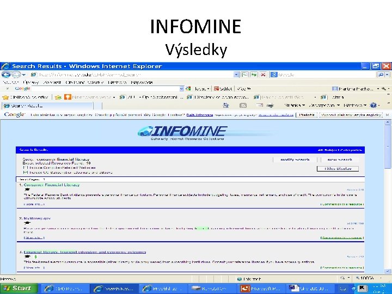
Task: Stop loading with the red X icon
Action: point(263,75)
